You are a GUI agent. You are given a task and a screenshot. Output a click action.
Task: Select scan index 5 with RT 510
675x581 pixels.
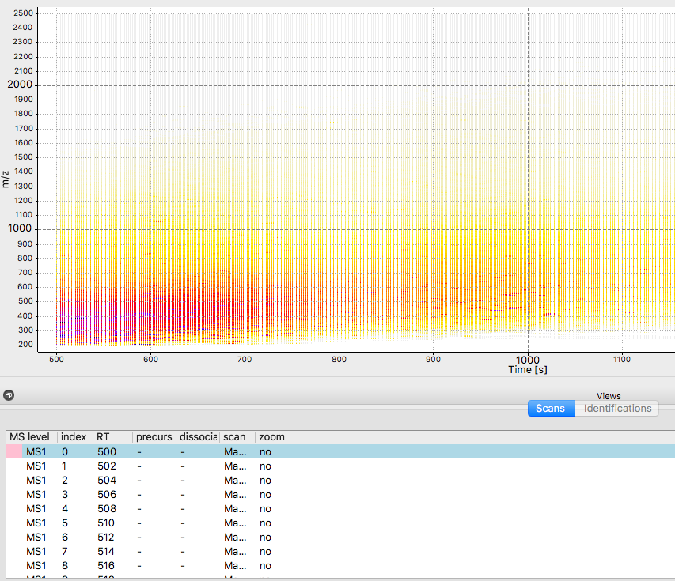coord(104,523)
